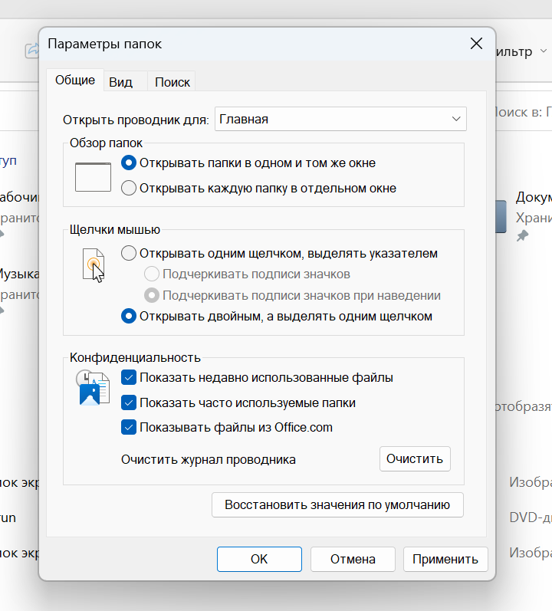
Task: Select opening folders in the same window
Action: pyautogui.click(x=129, y=163)
